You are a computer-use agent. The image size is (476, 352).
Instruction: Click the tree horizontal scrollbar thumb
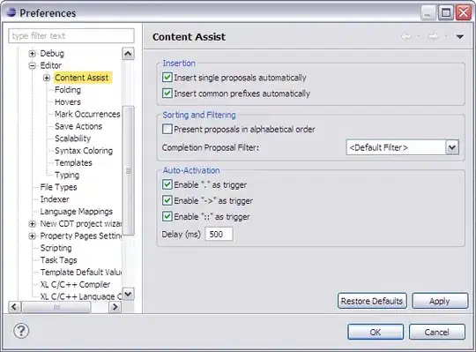[x=56, y=307]
